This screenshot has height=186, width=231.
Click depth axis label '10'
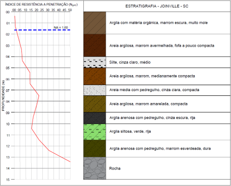(x=8, y=124)
